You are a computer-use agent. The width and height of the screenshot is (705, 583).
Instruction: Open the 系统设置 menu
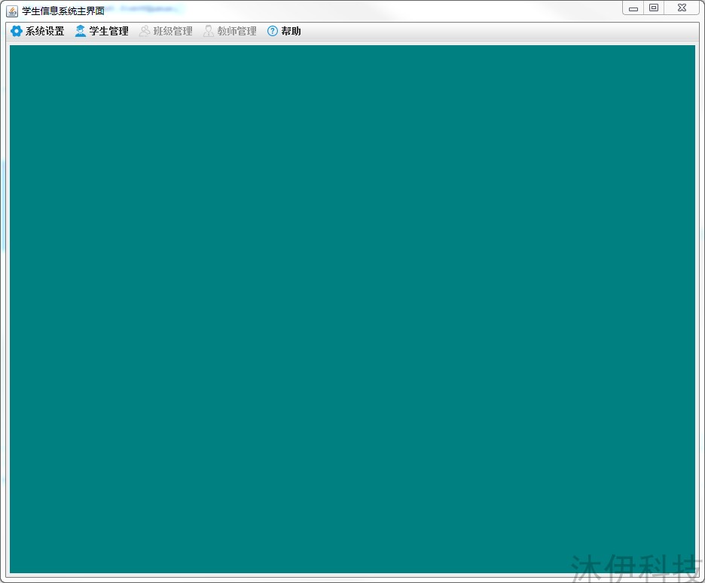(38, 31)
